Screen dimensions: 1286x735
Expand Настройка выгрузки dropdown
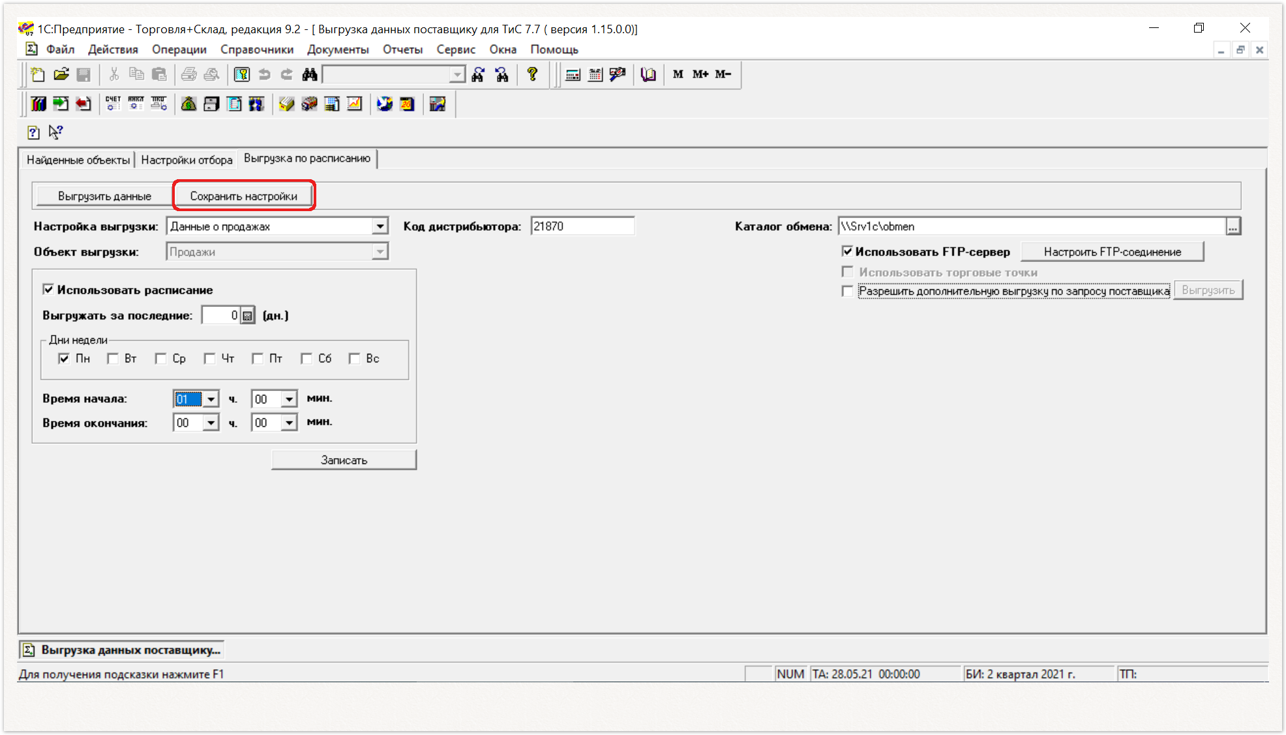coord(380,226)
